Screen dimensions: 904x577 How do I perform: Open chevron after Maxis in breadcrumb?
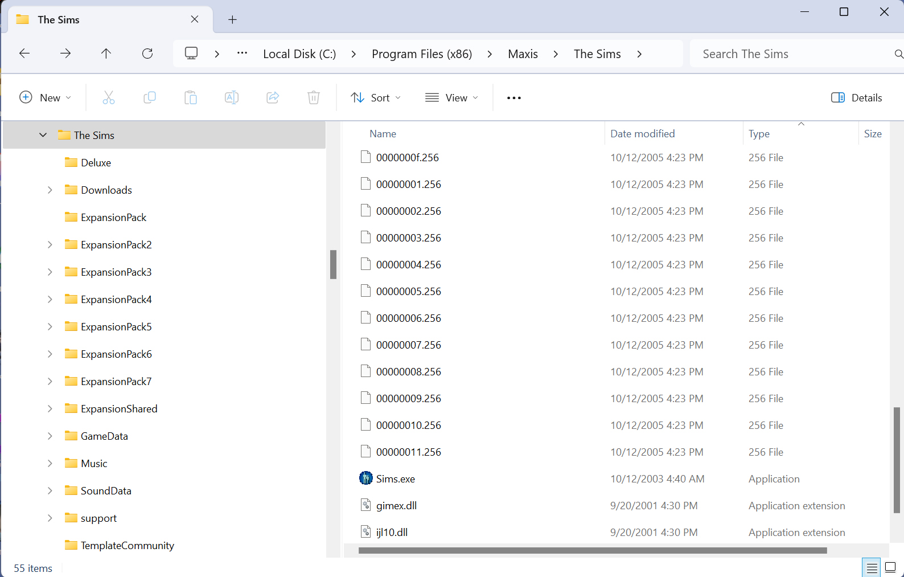[556, 54]
